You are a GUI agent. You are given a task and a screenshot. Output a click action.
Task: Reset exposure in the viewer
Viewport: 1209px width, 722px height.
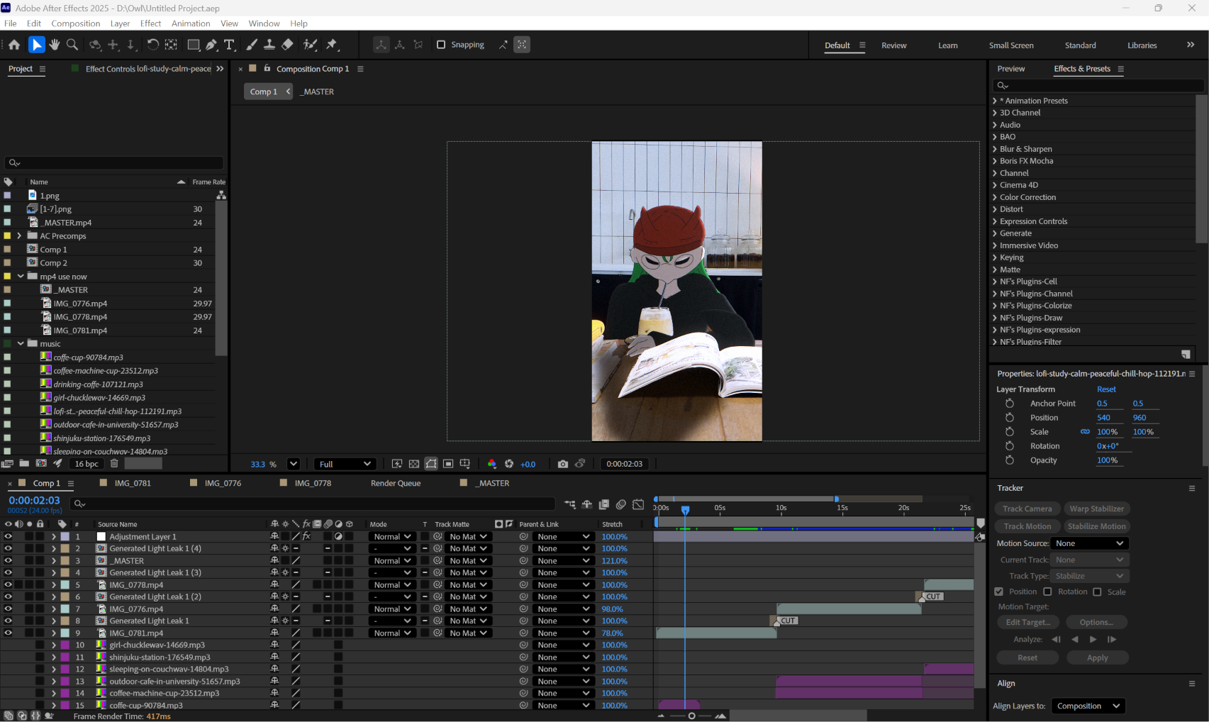click(509, 464)
